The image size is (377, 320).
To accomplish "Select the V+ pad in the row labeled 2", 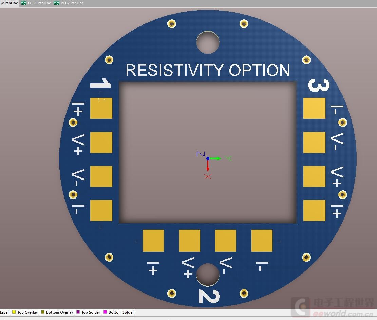I will [190, 241].
